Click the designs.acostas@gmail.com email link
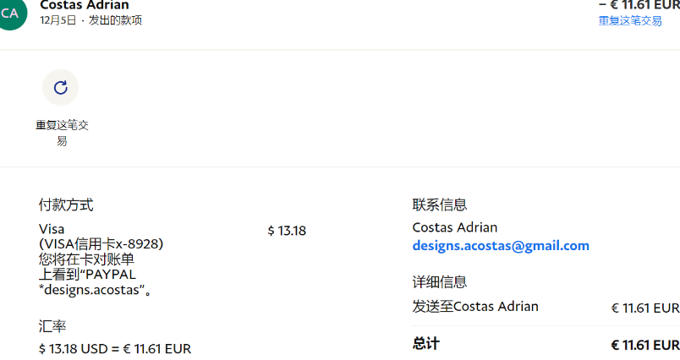The width and height of the screenshot is (680, 360). 501,246
